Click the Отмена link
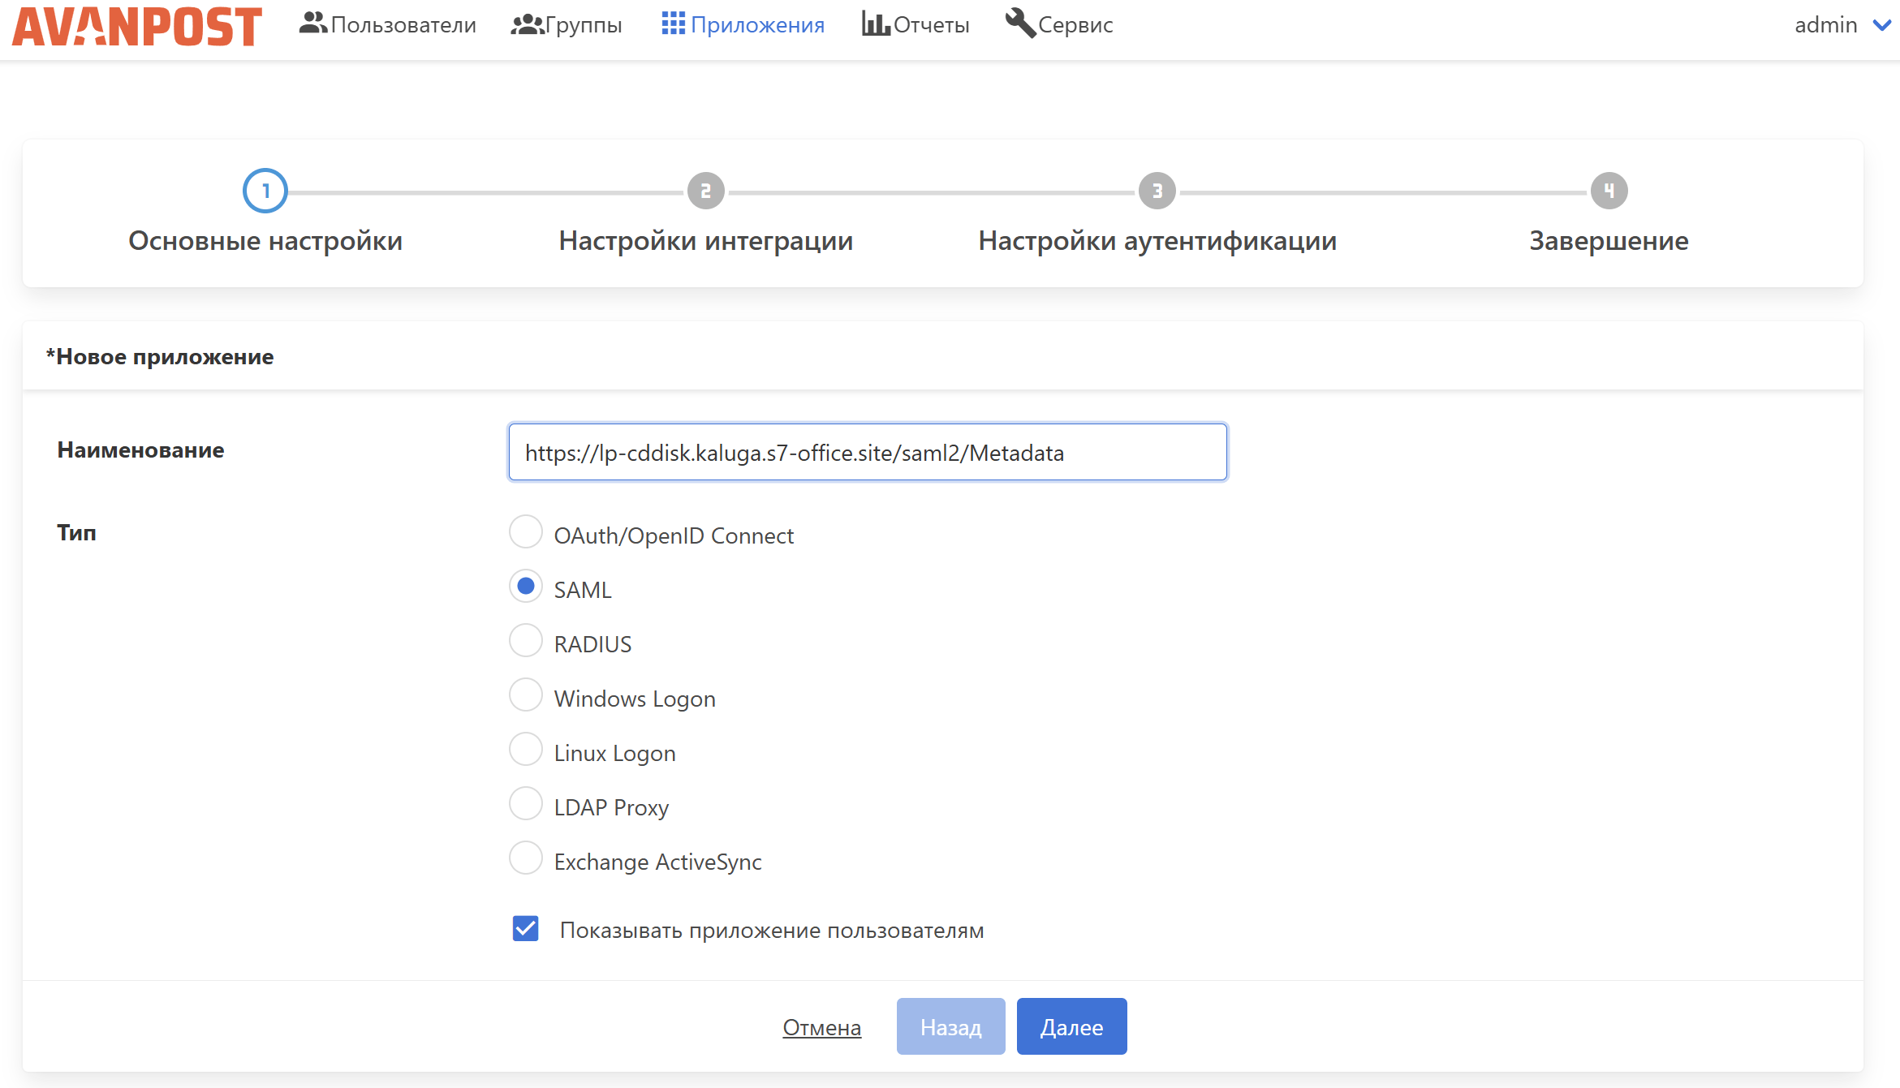 pos(821,1027)
